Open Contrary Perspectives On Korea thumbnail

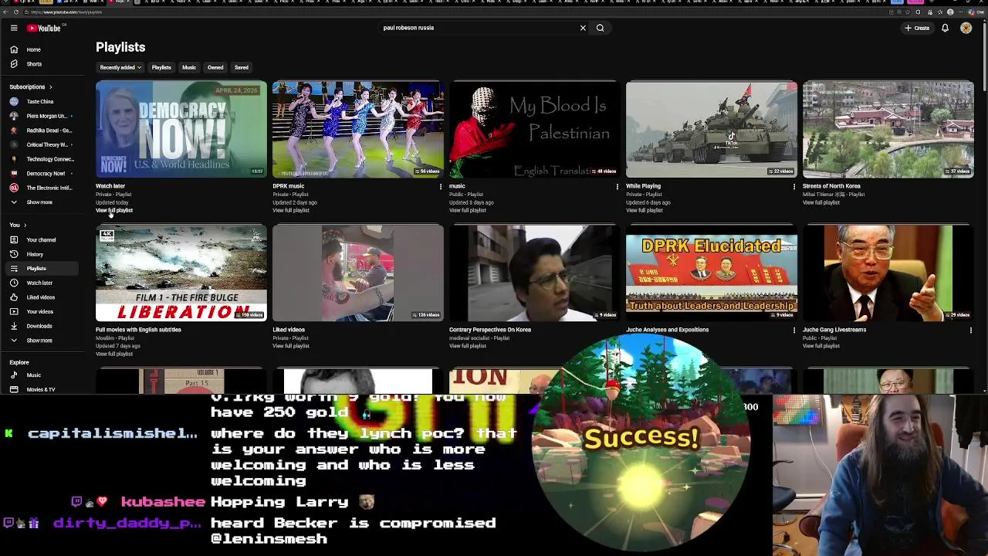pos(535,273)
